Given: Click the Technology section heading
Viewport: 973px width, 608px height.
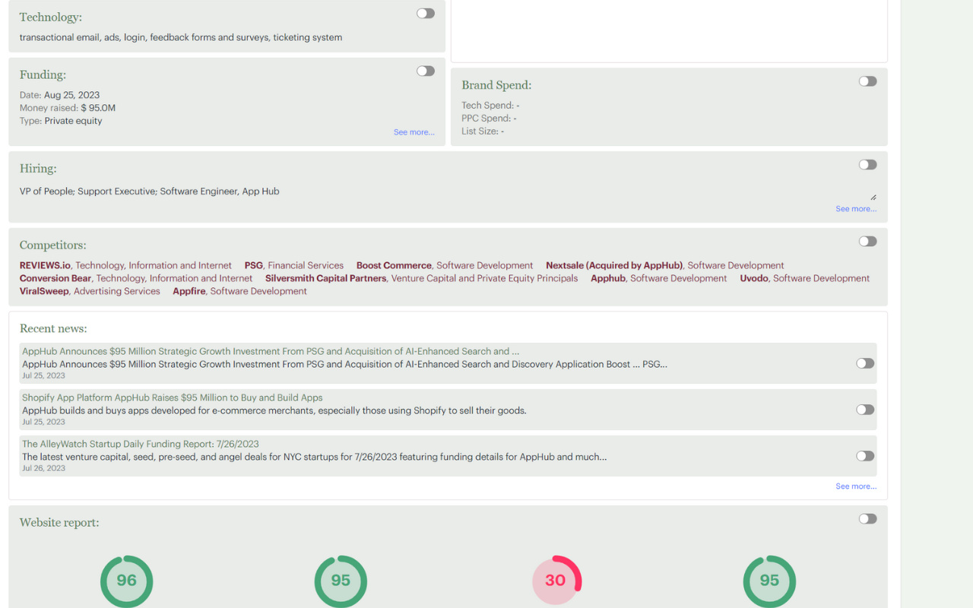Looking at the screenshot, I should [x=51, y=17].
